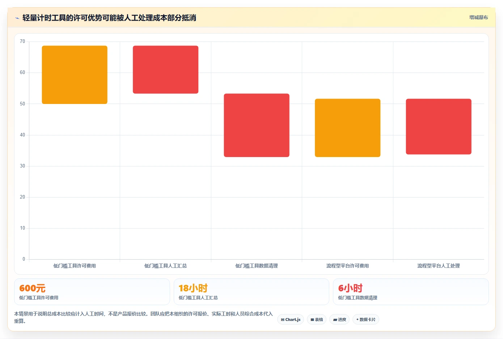Click the orange 低门槛工具许可费用 bar

(x=75, y=75)
